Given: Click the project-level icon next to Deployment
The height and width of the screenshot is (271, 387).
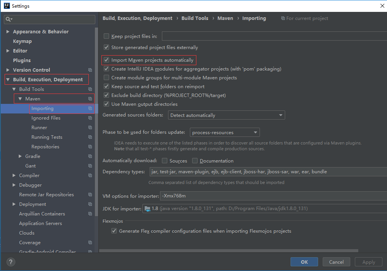Looking at the screenshot, I should [x=90, y=204].
